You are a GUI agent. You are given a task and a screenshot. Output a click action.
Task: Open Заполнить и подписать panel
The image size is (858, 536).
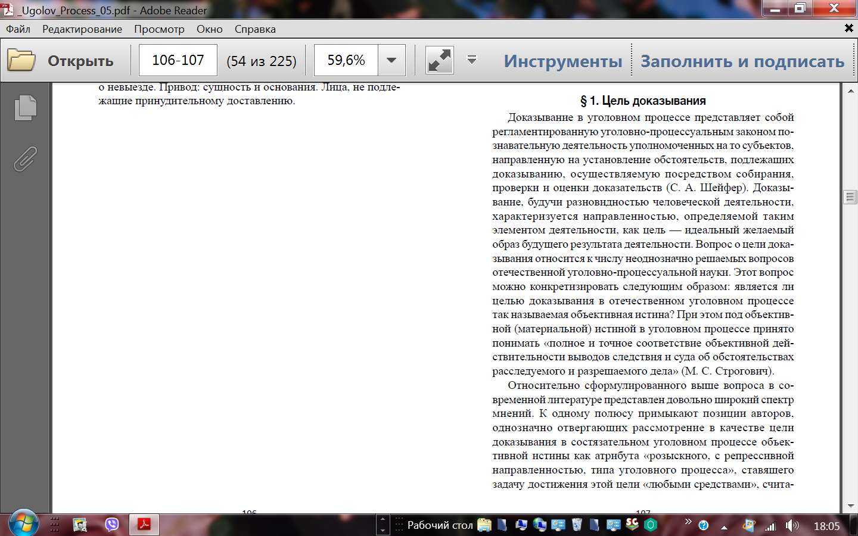click(x=742, y=61)
